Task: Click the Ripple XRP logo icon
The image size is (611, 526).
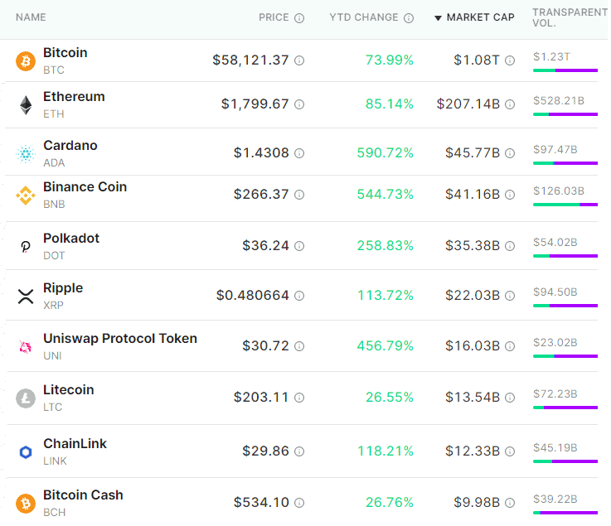Action: point(26,297)
